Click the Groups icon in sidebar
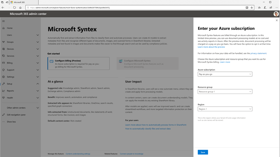This screenshot has width=280, height=157. pos(3,42)
